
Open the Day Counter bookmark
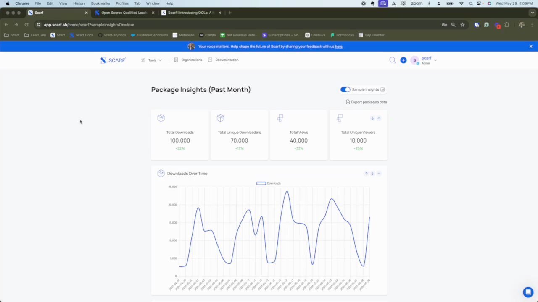coord(371,35)
